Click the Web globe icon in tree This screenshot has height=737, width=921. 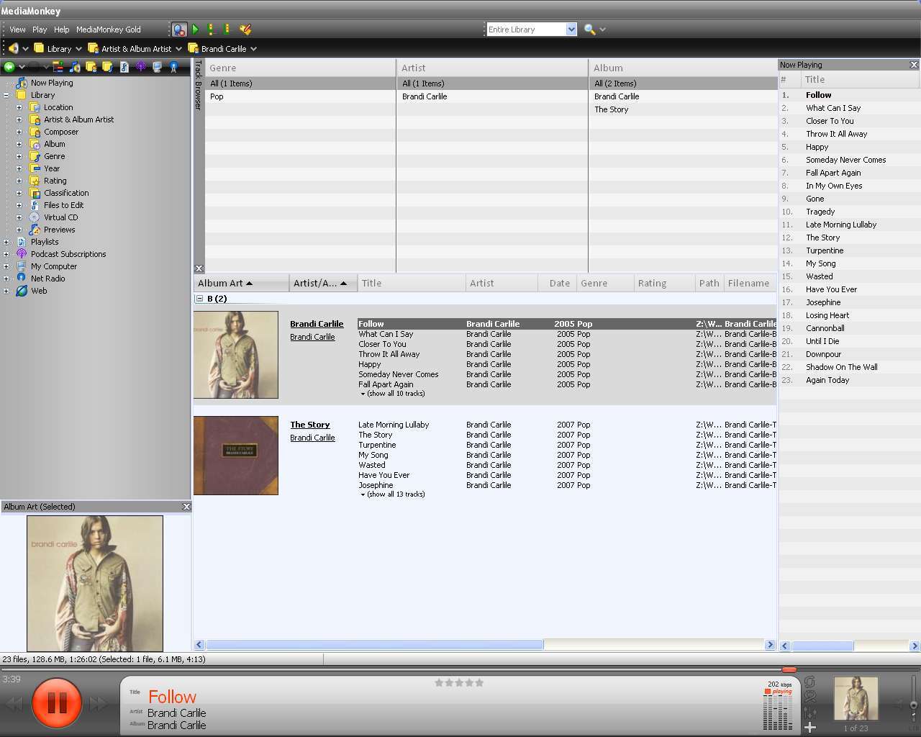[22, 291]
